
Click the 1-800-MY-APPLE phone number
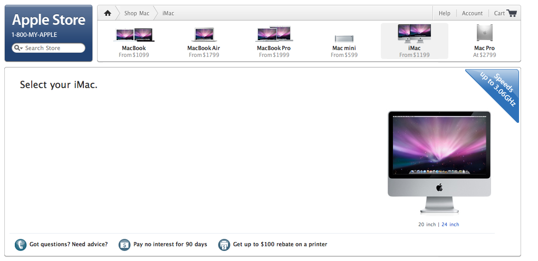(x=34, y=35)
